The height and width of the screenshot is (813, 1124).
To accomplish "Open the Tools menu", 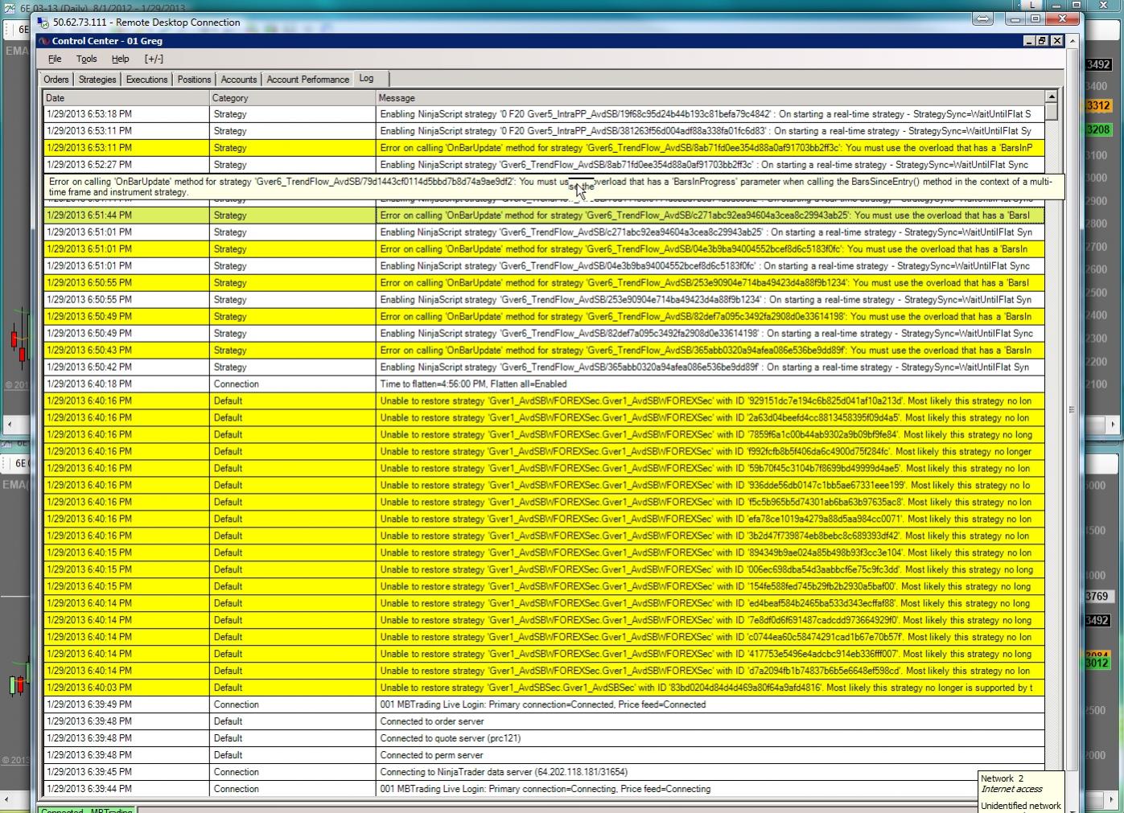I will click(x=87, y=59).
